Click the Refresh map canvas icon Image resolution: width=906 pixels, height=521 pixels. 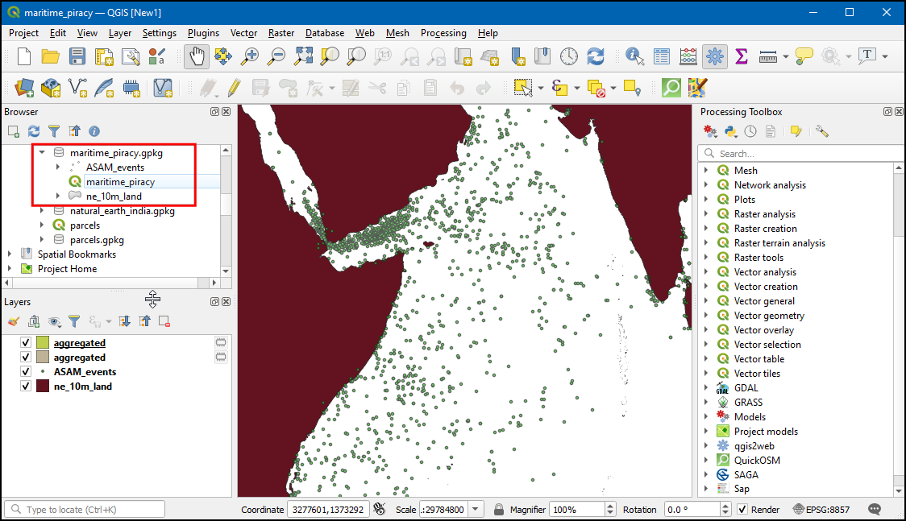coord(596,56)
